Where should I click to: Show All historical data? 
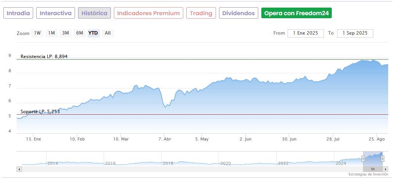click(x=108, y=33)
